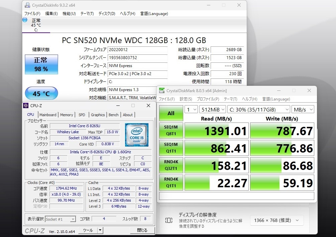This screenshot has width=336, height=237.
Task: Open プロファイル(P) menu in CrystalDiskMark
Action: 208,99
